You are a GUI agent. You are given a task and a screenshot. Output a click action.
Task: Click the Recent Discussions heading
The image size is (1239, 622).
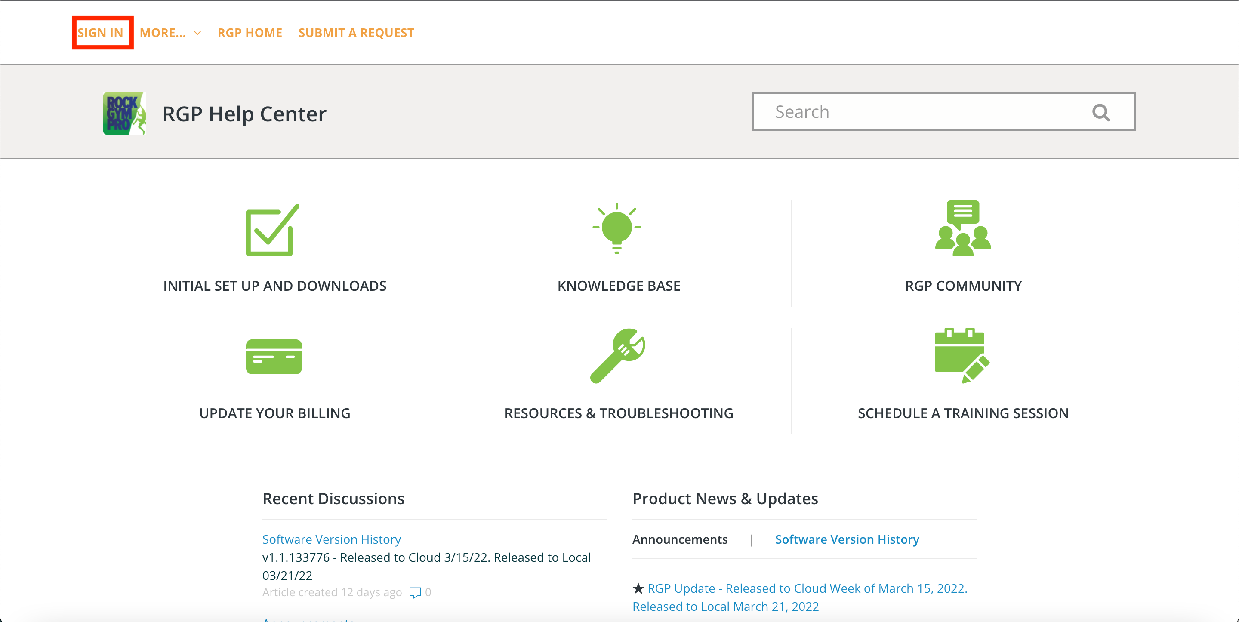333,499
